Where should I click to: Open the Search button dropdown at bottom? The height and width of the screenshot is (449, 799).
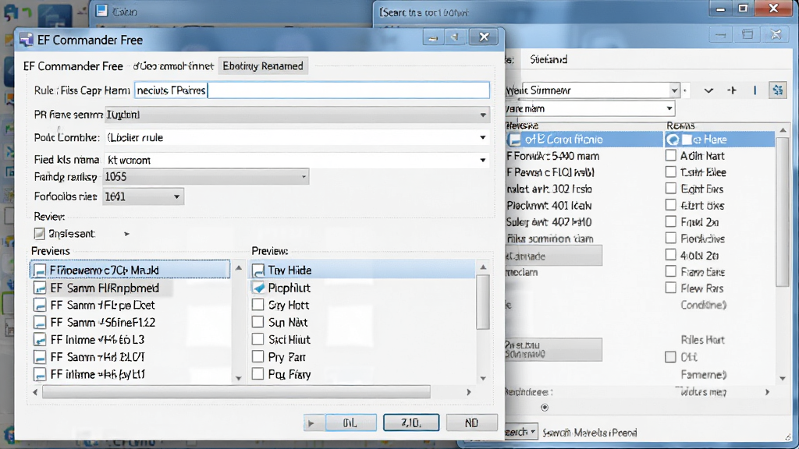click(533, 432)
